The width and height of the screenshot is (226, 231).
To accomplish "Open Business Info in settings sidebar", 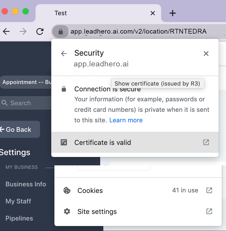I will click(x=26, y=184).
